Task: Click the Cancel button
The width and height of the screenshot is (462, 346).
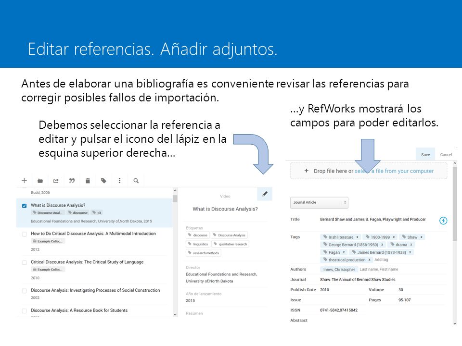Action: point(446,154)
